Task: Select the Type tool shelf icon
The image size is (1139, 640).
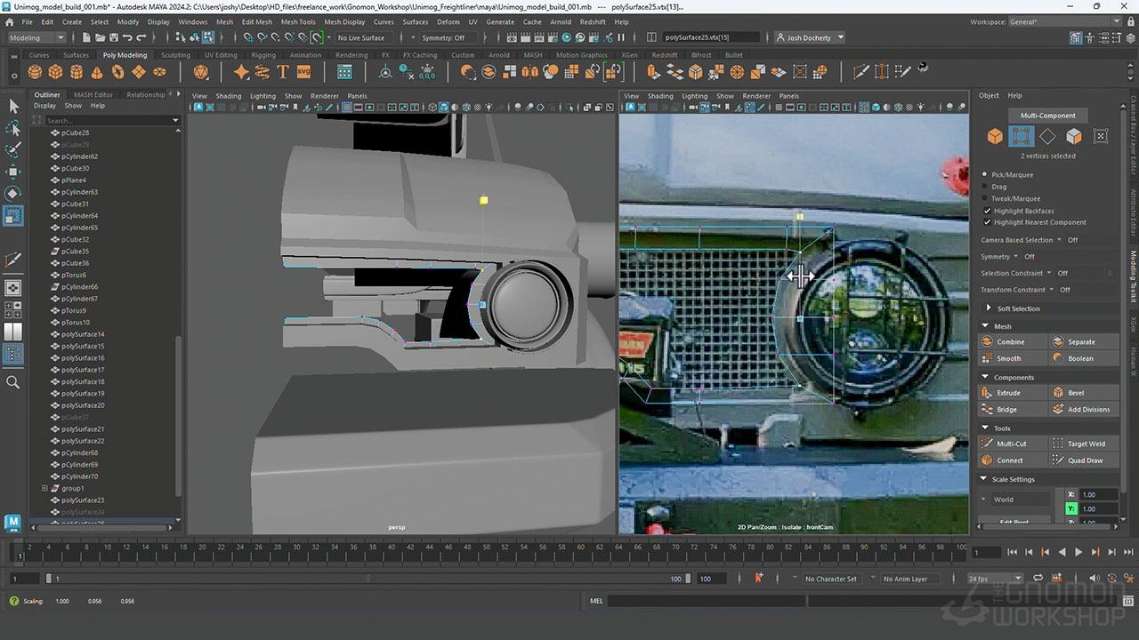Action: pos(283,72)
